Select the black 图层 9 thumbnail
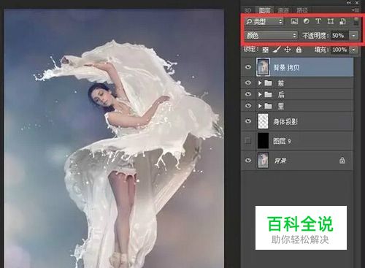 tap(263, 141)
